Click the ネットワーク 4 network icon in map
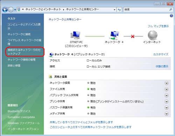The width and height of the screenshot is (175, 136). (114, 35)
